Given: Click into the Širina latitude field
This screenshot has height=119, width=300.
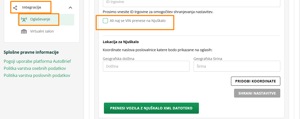Looking at the screenshot, I should [237, 66].
